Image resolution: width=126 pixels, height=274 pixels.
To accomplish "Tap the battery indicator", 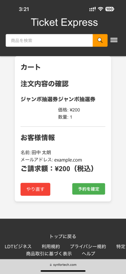I will pos(110,9).
